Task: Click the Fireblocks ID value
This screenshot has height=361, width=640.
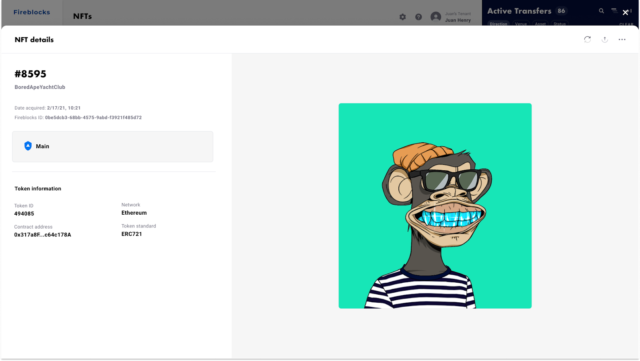Action: point(93,118)
